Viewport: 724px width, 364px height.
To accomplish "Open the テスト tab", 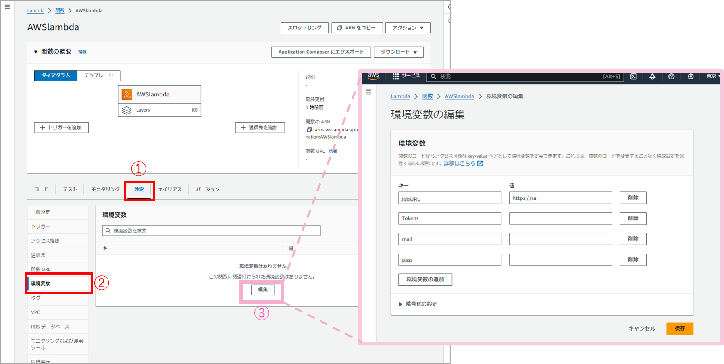I will click(70, 189).
